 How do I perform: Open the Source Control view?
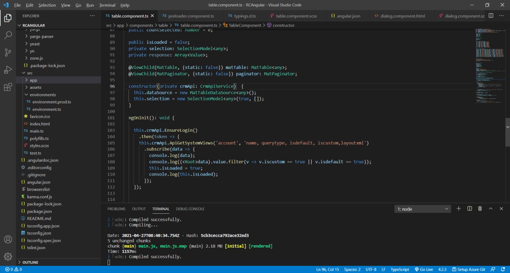coord(8,53)
